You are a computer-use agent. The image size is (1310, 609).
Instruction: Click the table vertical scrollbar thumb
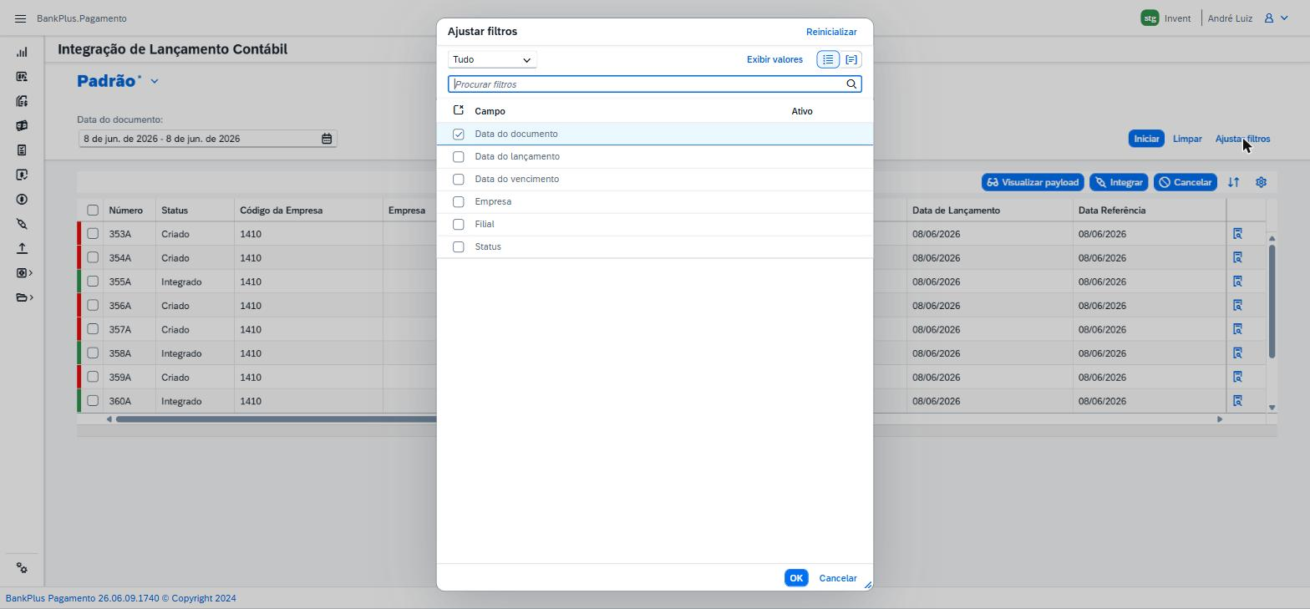(x=1272, y=302)
